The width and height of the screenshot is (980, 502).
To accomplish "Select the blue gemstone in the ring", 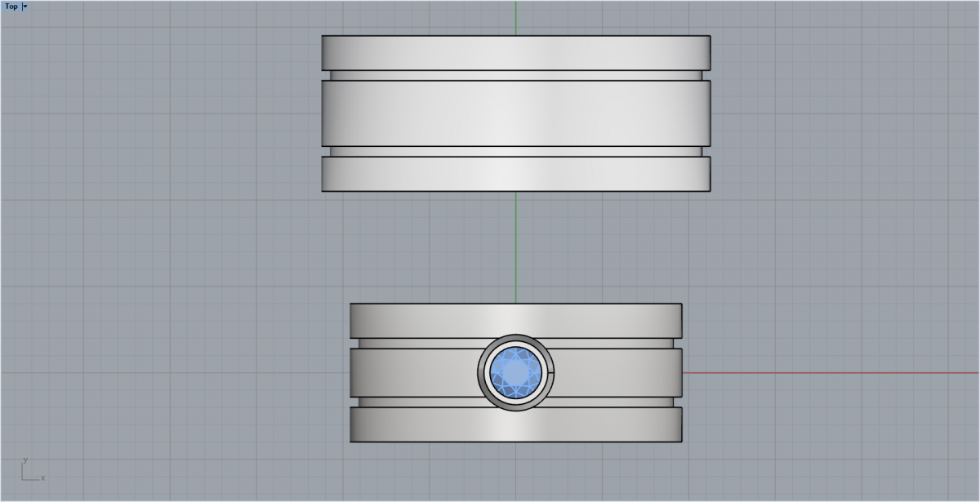I will click(515, 373).
